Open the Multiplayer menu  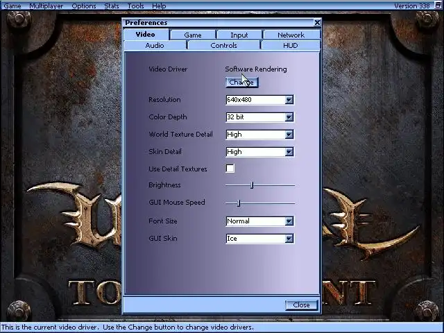click(x=46, y=6)
